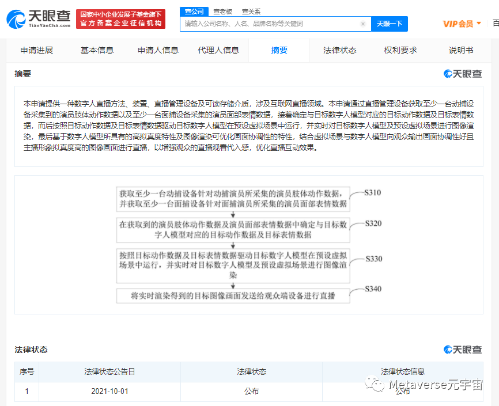Go to the 基本信息 section tab
The height and width of the screenshot is (406, 499).
97,50
